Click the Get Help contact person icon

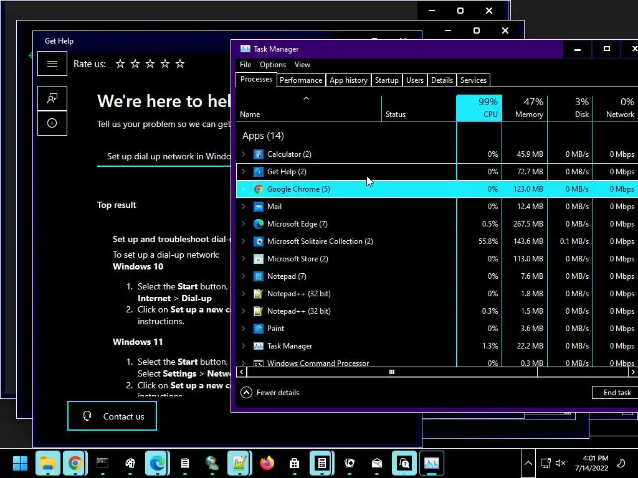52,98
